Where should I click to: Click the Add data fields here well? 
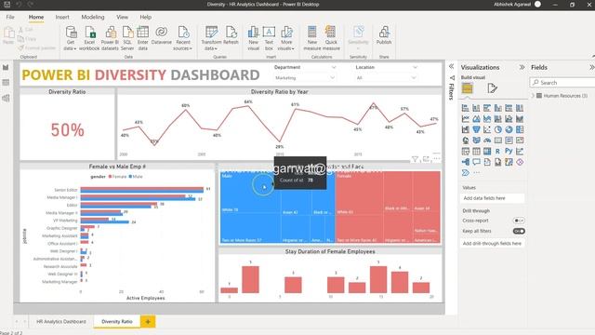(492, 198)
